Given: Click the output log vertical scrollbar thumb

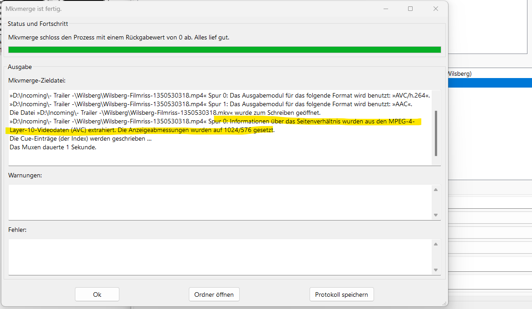Looking at the screenshot, I should point(436,133).
